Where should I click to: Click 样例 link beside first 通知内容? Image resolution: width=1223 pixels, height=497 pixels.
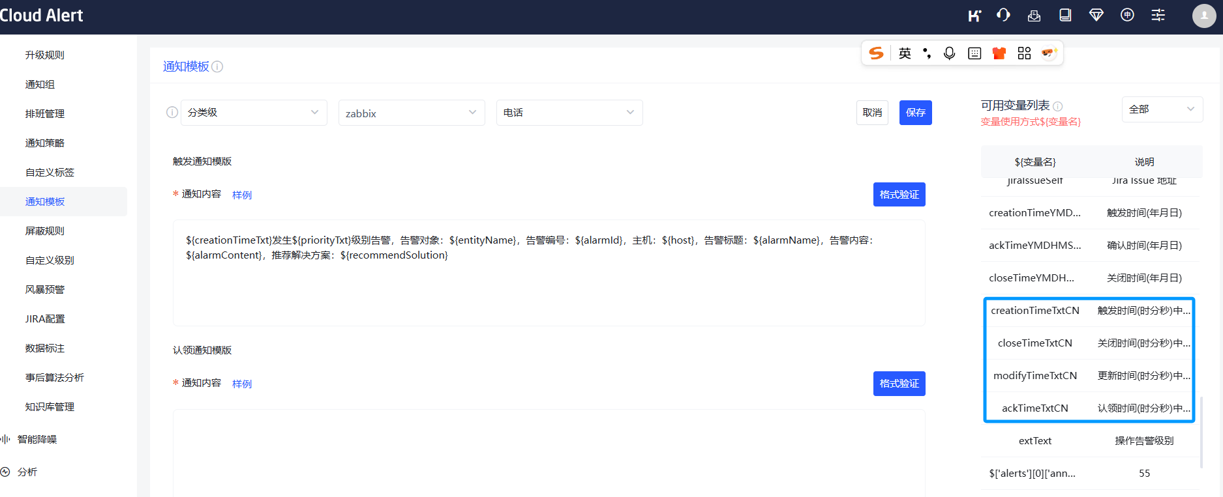tap(242, 195)
